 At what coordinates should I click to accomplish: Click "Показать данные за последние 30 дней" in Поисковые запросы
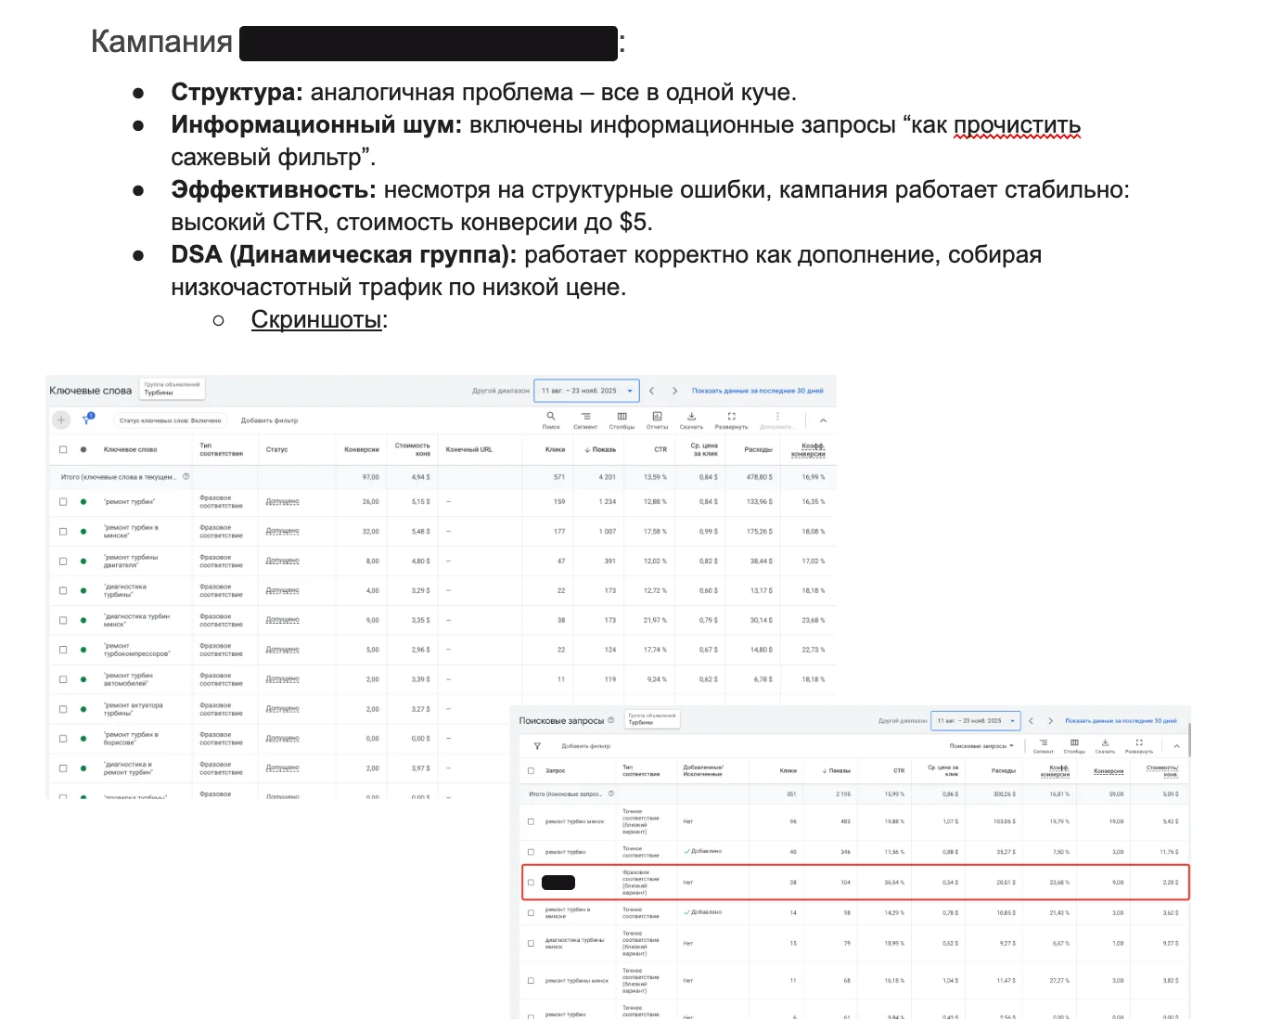tap(1121, 721)
